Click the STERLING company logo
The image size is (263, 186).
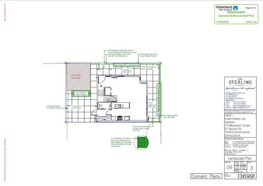pyautogui.click(x=240, y=82)
